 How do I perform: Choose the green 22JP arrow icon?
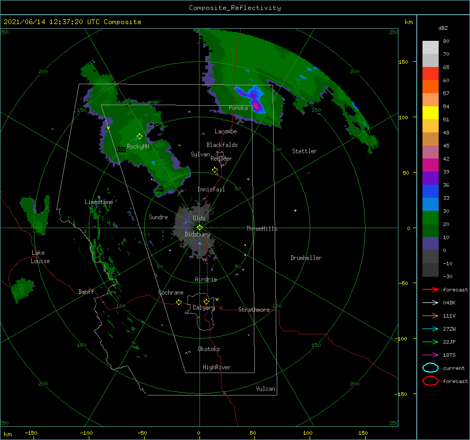pos(430,342)
